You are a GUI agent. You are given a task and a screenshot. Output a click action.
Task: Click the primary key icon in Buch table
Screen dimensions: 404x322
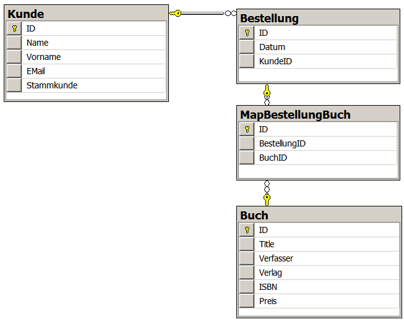[x=247, y=230]
